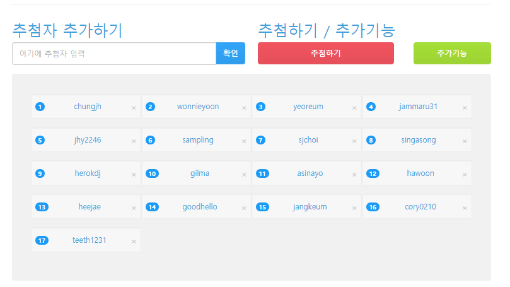Image resolution: width=510 pixels, height=287 pixels.
Task: Select the name asinayo
Action: [x=310, y=173]
